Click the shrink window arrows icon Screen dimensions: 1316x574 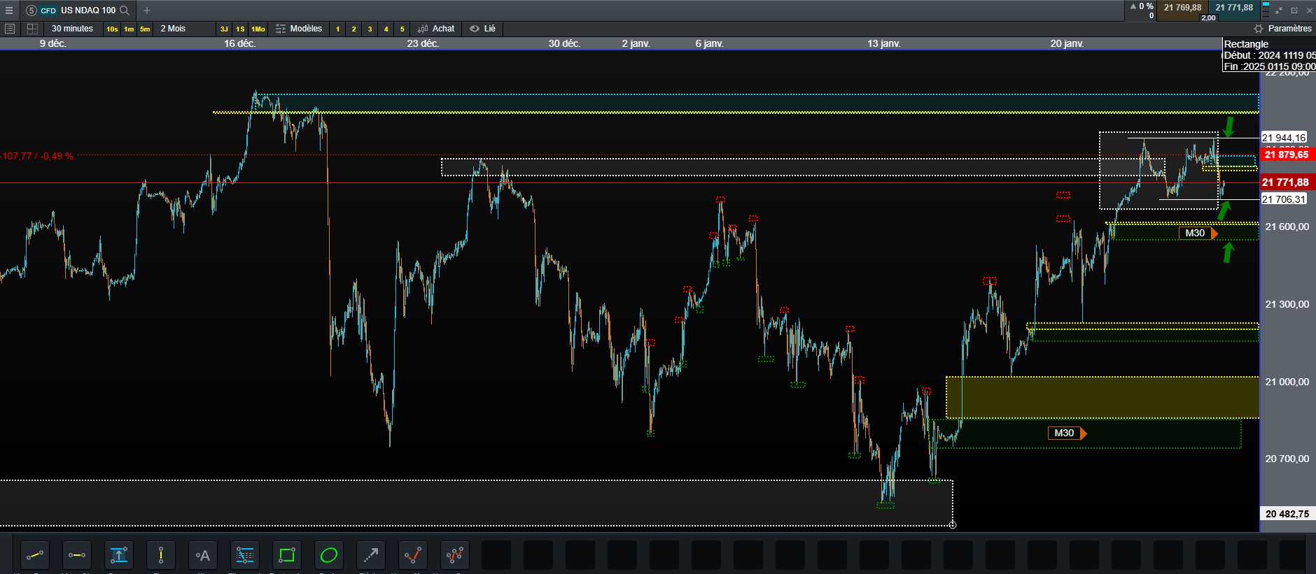(1279, 10)
